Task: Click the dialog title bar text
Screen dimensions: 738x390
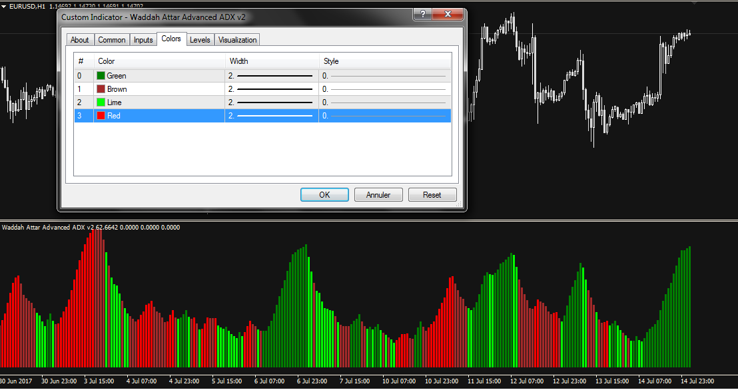Action: [x=153, y=17]
